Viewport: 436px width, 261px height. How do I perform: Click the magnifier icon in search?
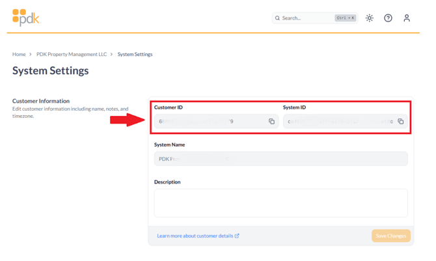pyautogui.click(x=278, y=18)
